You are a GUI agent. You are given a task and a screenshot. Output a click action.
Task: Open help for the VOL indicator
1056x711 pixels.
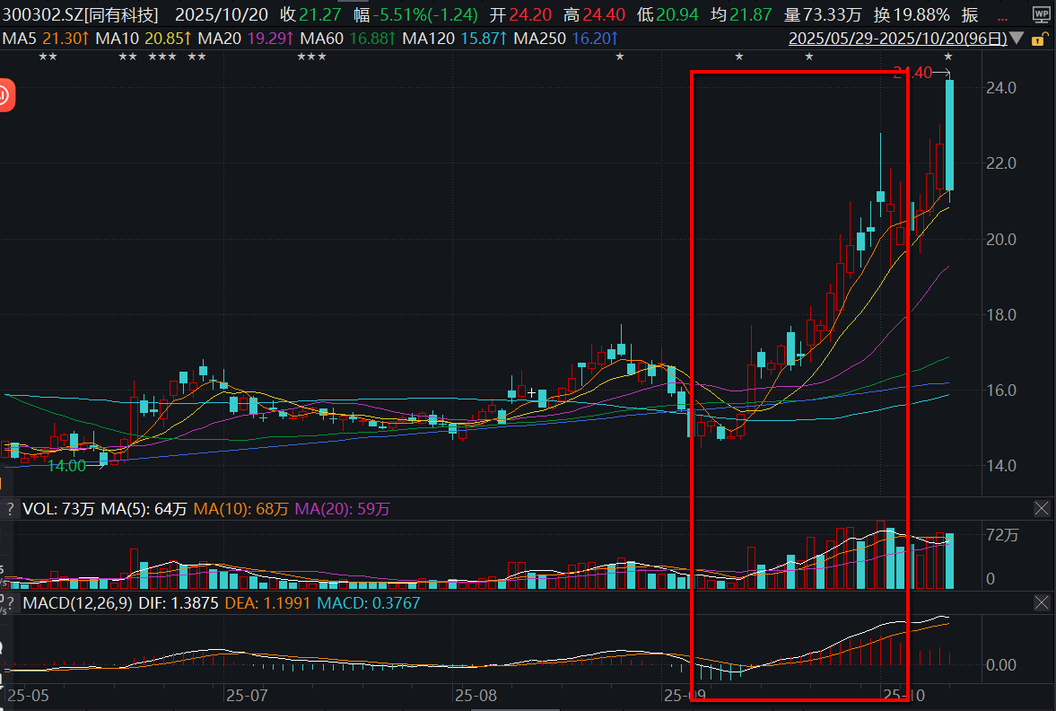pos(9,509)
